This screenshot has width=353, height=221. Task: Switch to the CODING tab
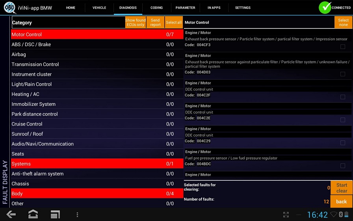pos(156,7)
